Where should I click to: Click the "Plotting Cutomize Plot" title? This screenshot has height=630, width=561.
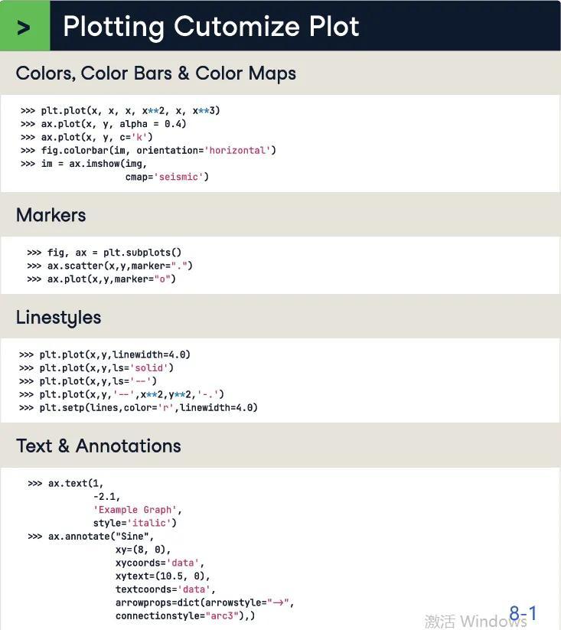coord(210,27)
